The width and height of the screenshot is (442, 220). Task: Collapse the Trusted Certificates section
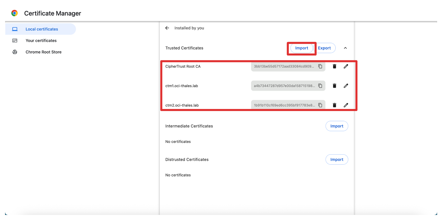point(345,48)
